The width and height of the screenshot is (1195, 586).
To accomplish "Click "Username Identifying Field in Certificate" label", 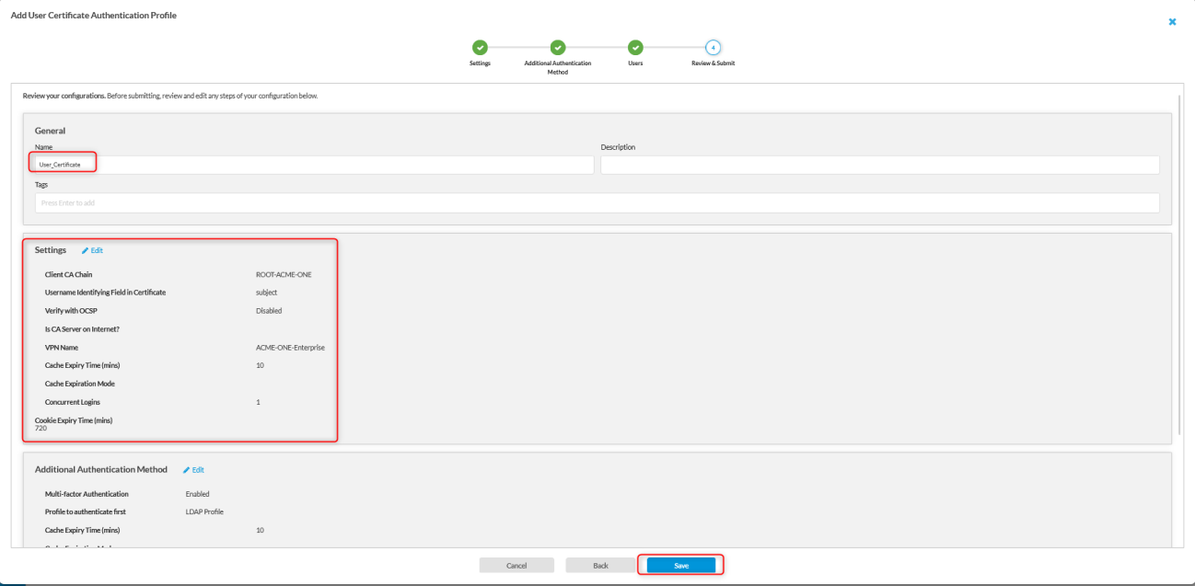I will [x=105, y=293].
